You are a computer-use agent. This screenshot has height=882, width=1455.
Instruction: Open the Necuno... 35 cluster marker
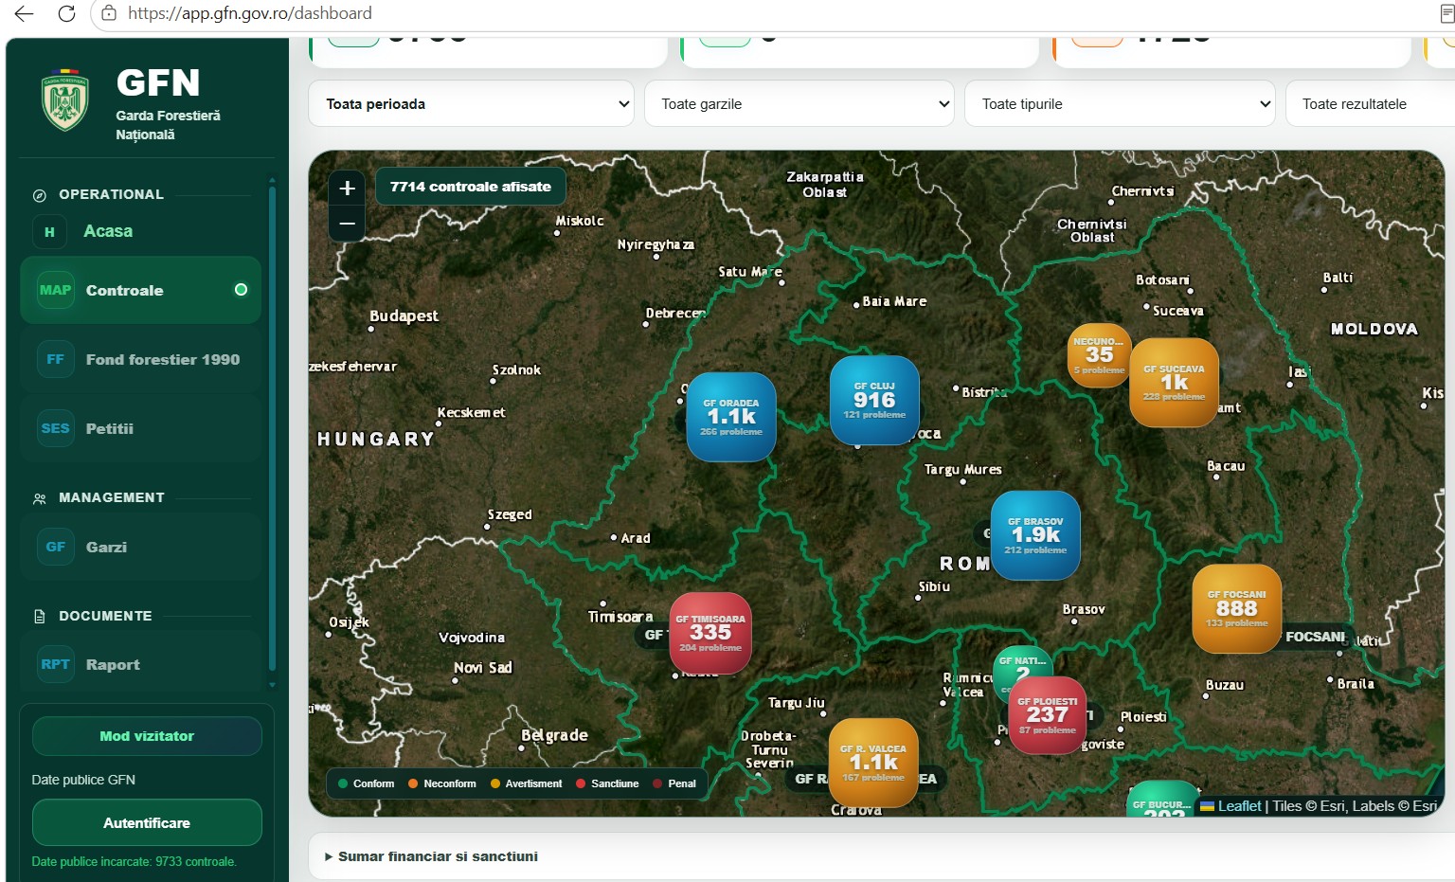(1099, 355)
